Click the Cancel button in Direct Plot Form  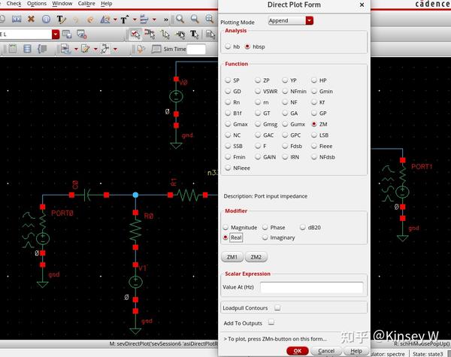[x=326, y=351]
